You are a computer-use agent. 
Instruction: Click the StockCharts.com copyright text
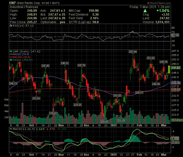(x=159, y=3)
